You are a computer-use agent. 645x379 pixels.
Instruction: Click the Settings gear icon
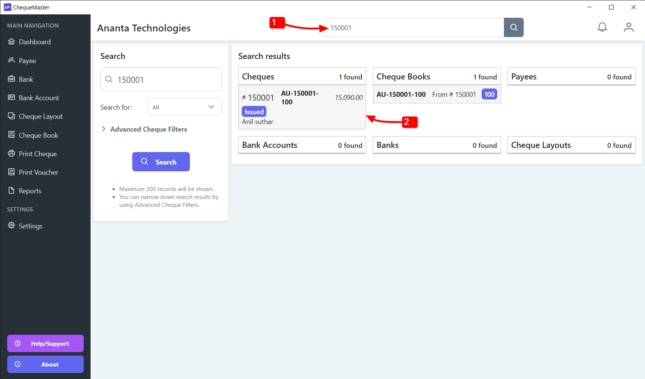point(11,225)
